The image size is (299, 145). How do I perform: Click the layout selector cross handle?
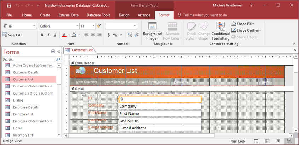(x=84, y=94)
